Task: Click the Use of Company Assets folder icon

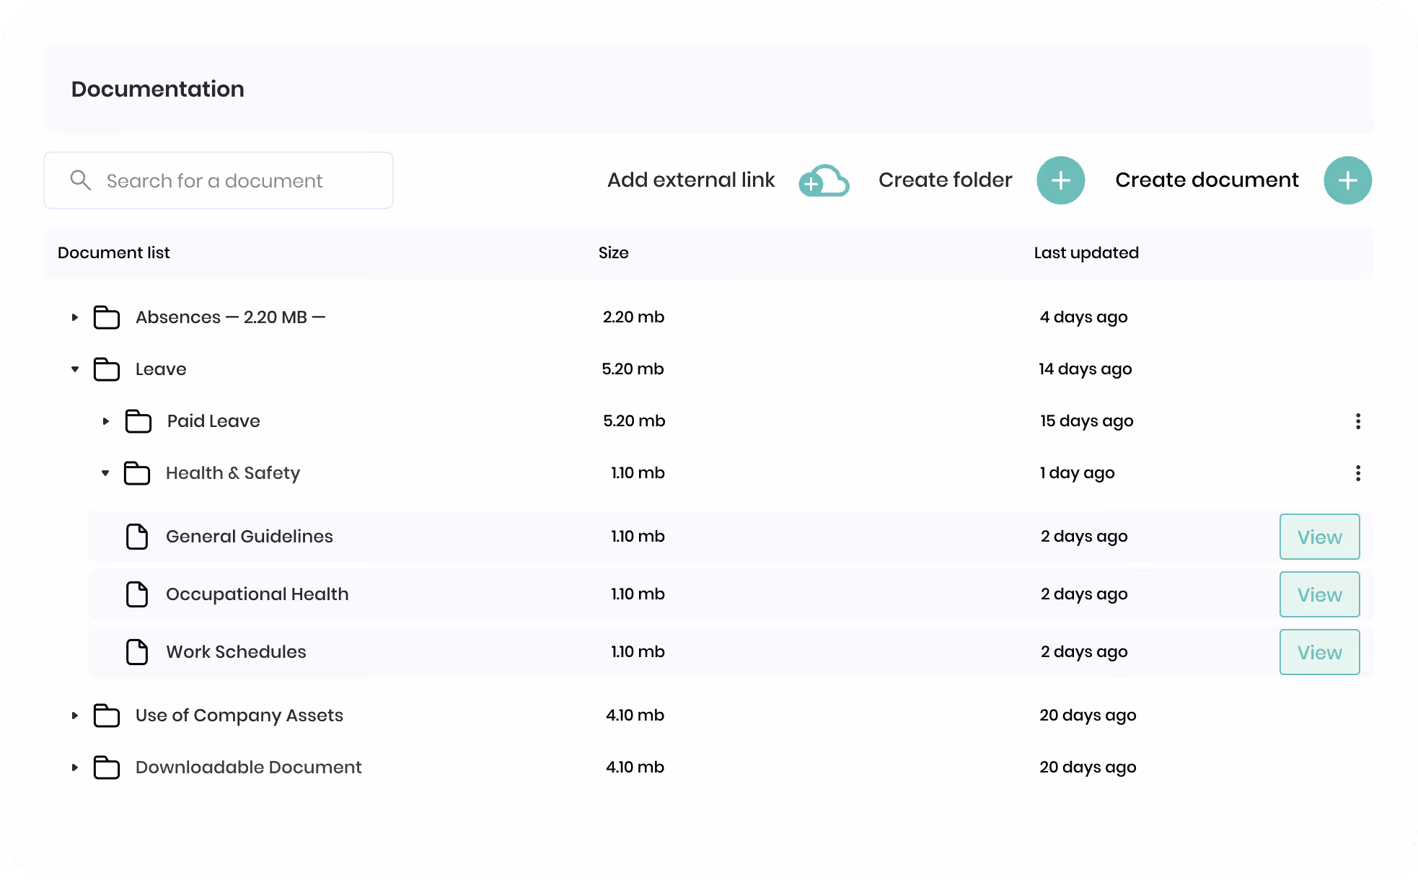Action: tap(107, 716)
